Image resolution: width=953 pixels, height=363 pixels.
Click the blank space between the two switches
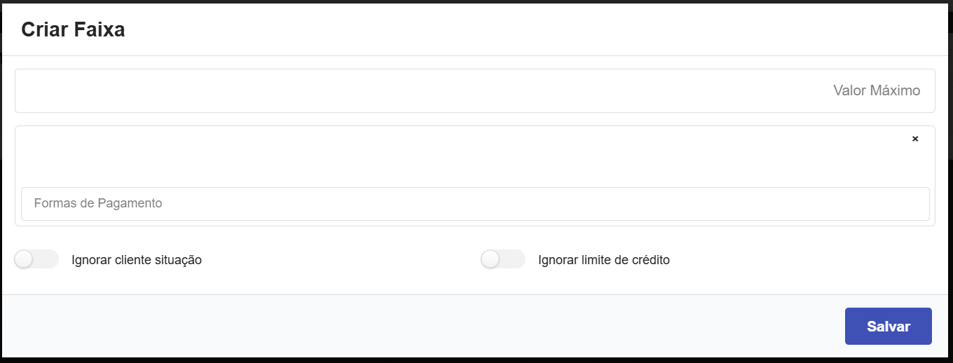[x=343, y=260]
